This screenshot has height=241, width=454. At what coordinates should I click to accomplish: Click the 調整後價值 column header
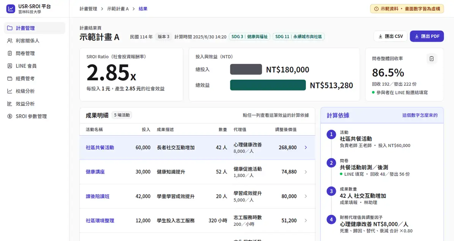286,130
